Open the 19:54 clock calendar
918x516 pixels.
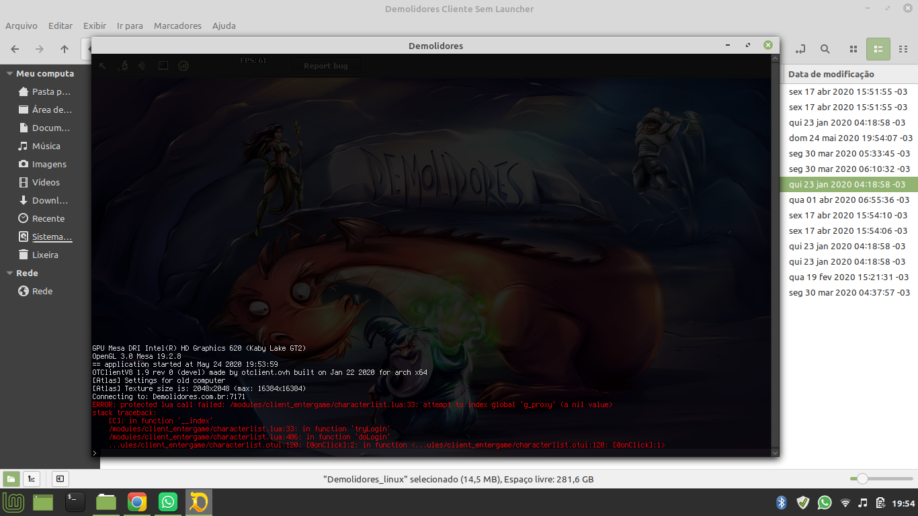pyautogui.click(x=903, y=503)
